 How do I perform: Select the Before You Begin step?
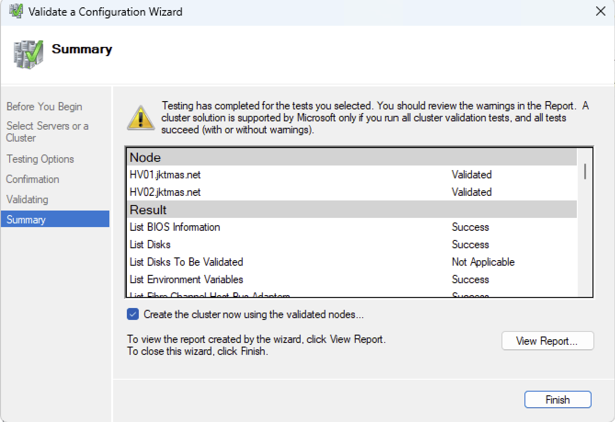click(x=44, y=107)
